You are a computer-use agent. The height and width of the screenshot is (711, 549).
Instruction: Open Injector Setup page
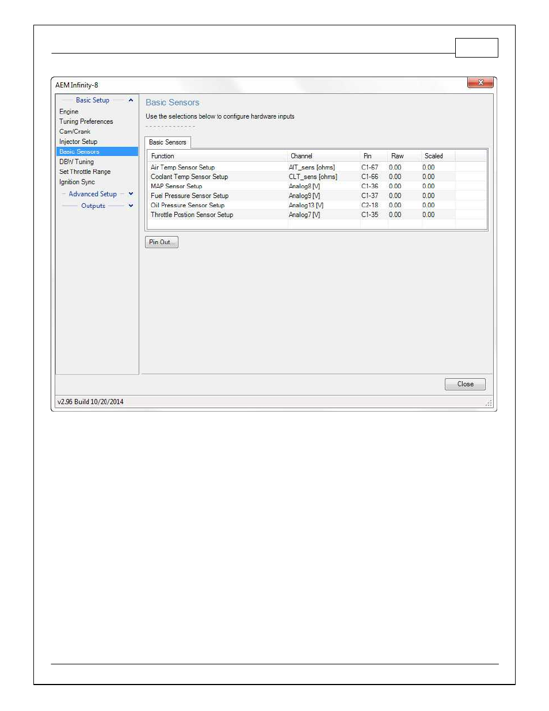click(x=78, y=142)
